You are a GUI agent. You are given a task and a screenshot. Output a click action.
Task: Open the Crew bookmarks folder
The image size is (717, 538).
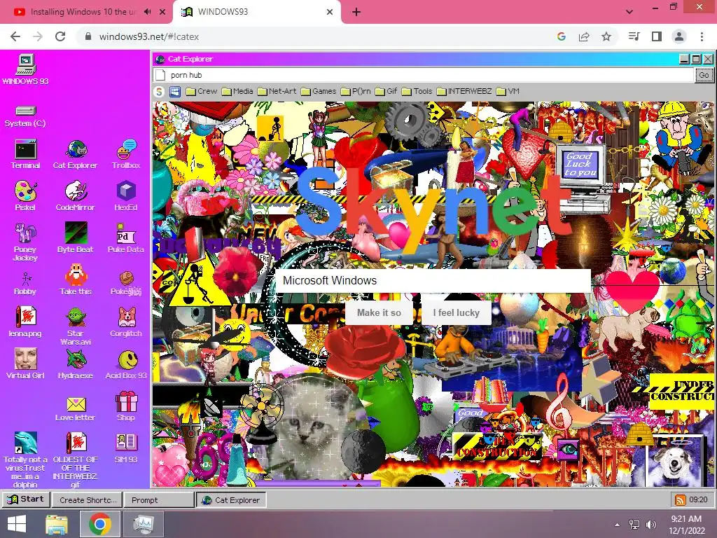201,92
